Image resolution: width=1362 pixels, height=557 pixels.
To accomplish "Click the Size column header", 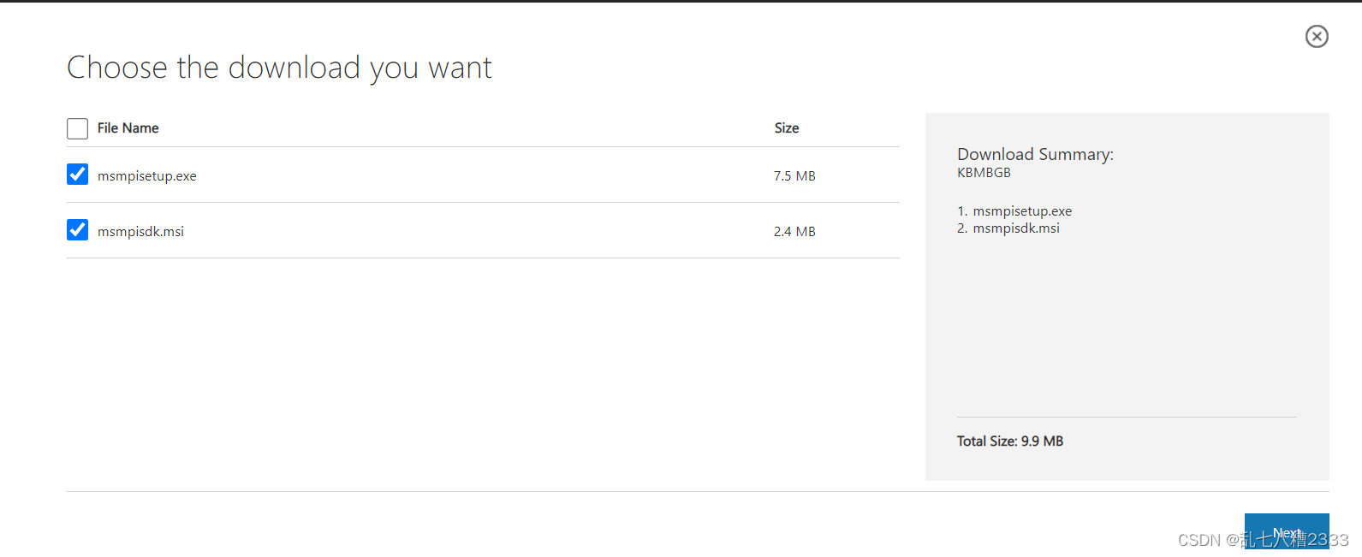I will click(x=787, y=128).
